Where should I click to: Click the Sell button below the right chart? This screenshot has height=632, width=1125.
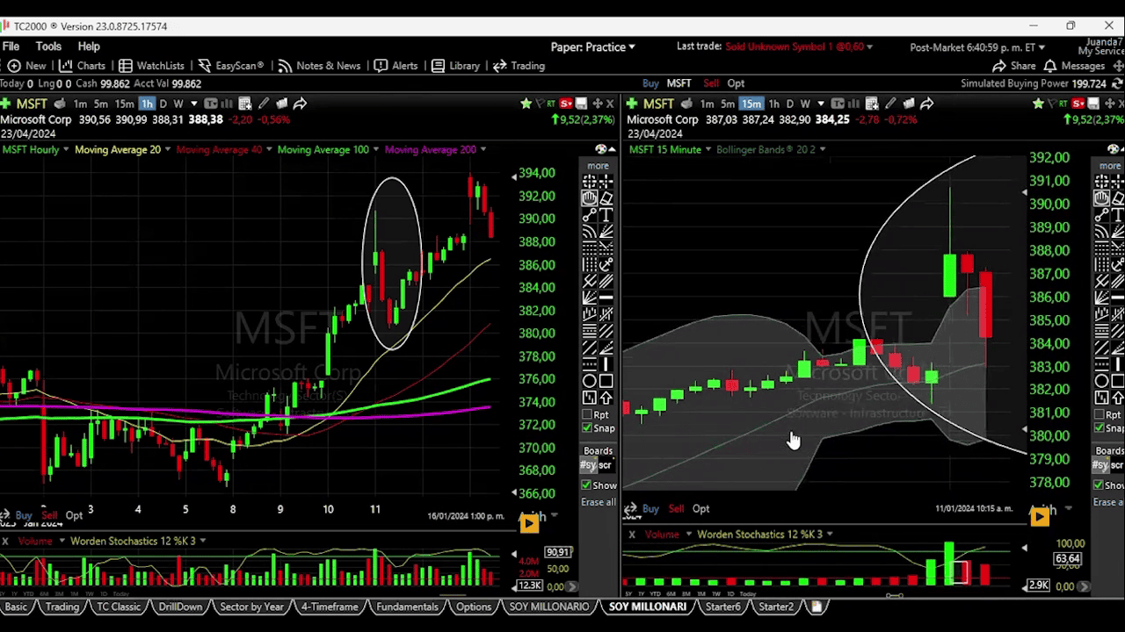click(x=676, y=508)
